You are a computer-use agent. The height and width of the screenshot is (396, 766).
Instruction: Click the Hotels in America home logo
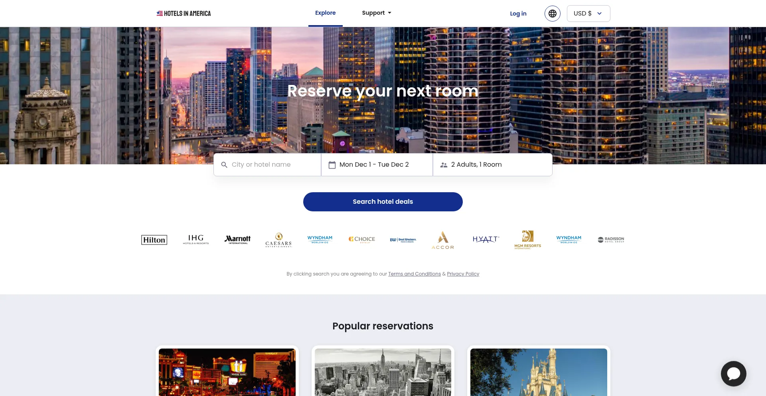tap(184, 14)
